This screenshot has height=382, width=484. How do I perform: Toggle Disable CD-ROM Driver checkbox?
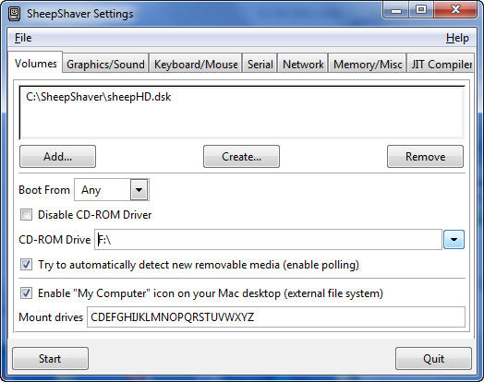pos(26,215)
